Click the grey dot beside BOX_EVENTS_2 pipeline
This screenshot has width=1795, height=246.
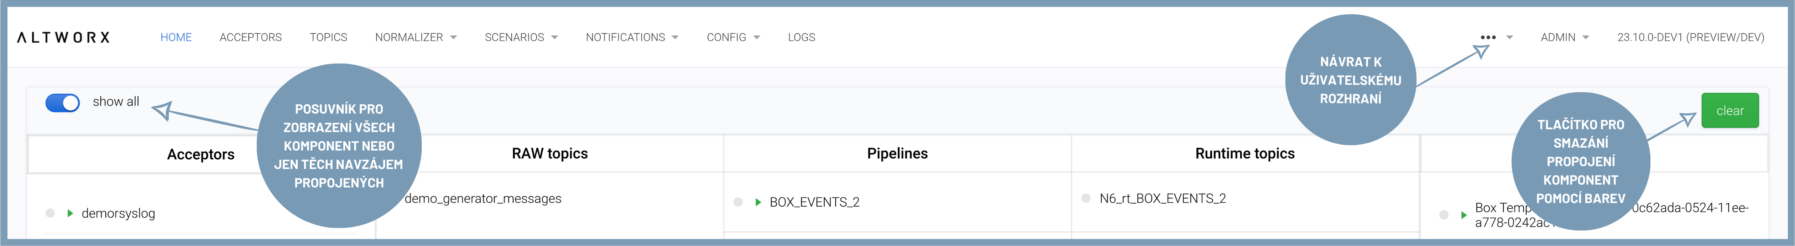(739, 202)
